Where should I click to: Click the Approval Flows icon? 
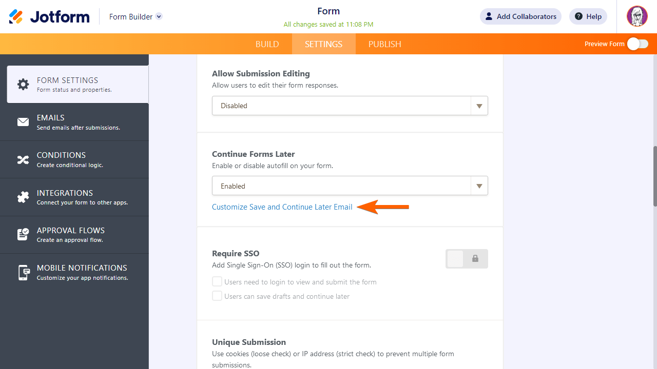(x=23, y=235)
